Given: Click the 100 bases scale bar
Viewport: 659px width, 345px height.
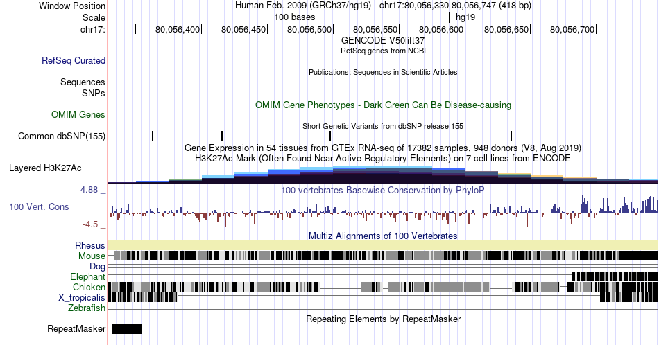Looking at the screenshot, I should (x=384, y=17).
